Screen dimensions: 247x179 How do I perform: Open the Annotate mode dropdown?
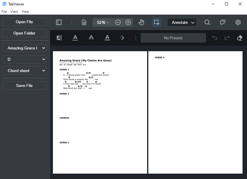tap(182, 22)
